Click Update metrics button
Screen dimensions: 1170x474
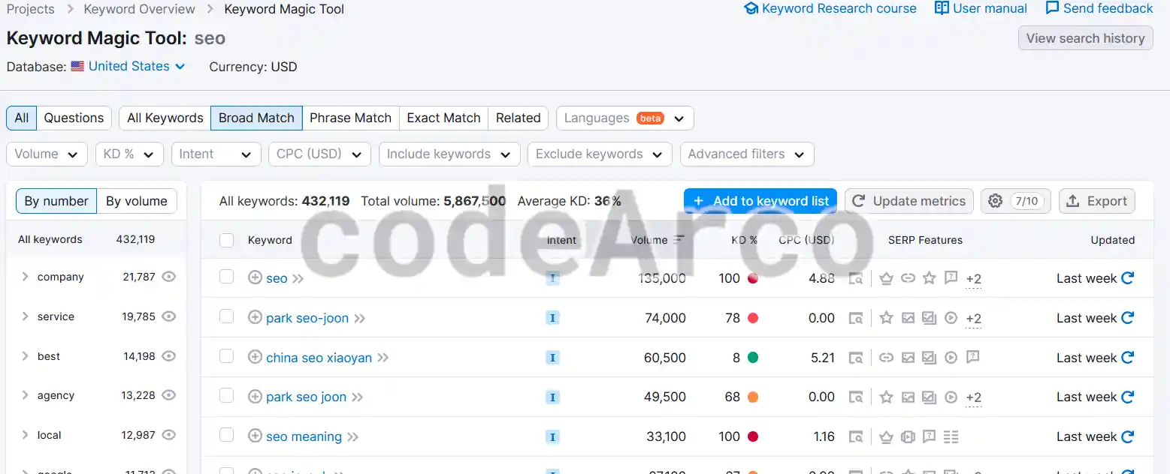pyautogui.click(x=909, y=201)
